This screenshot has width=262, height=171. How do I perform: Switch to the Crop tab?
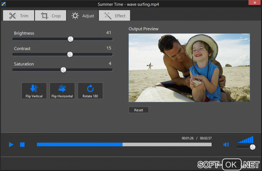(51, 16)
